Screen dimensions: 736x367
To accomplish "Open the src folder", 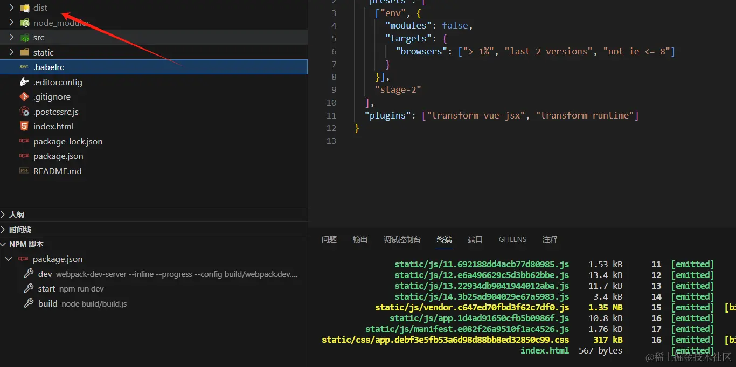I will [154, 38].
